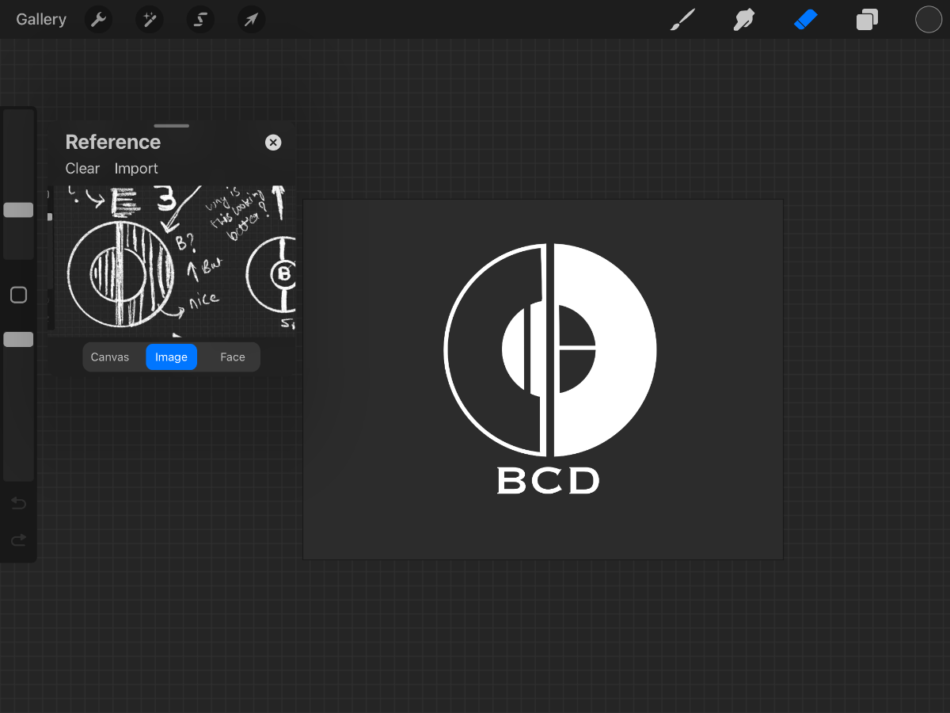
Task: Click the brush size slider handle
Action: [x=18, y=210]
